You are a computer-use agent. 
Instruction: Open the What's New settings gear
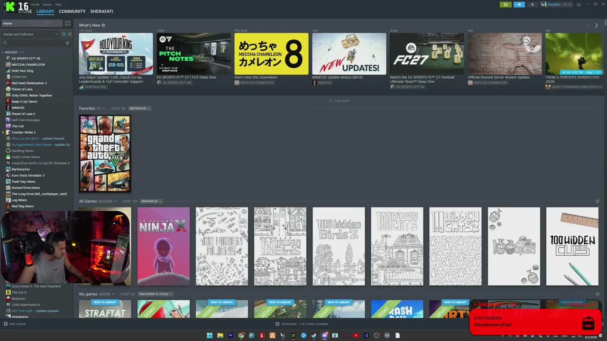tap(103, 25)
